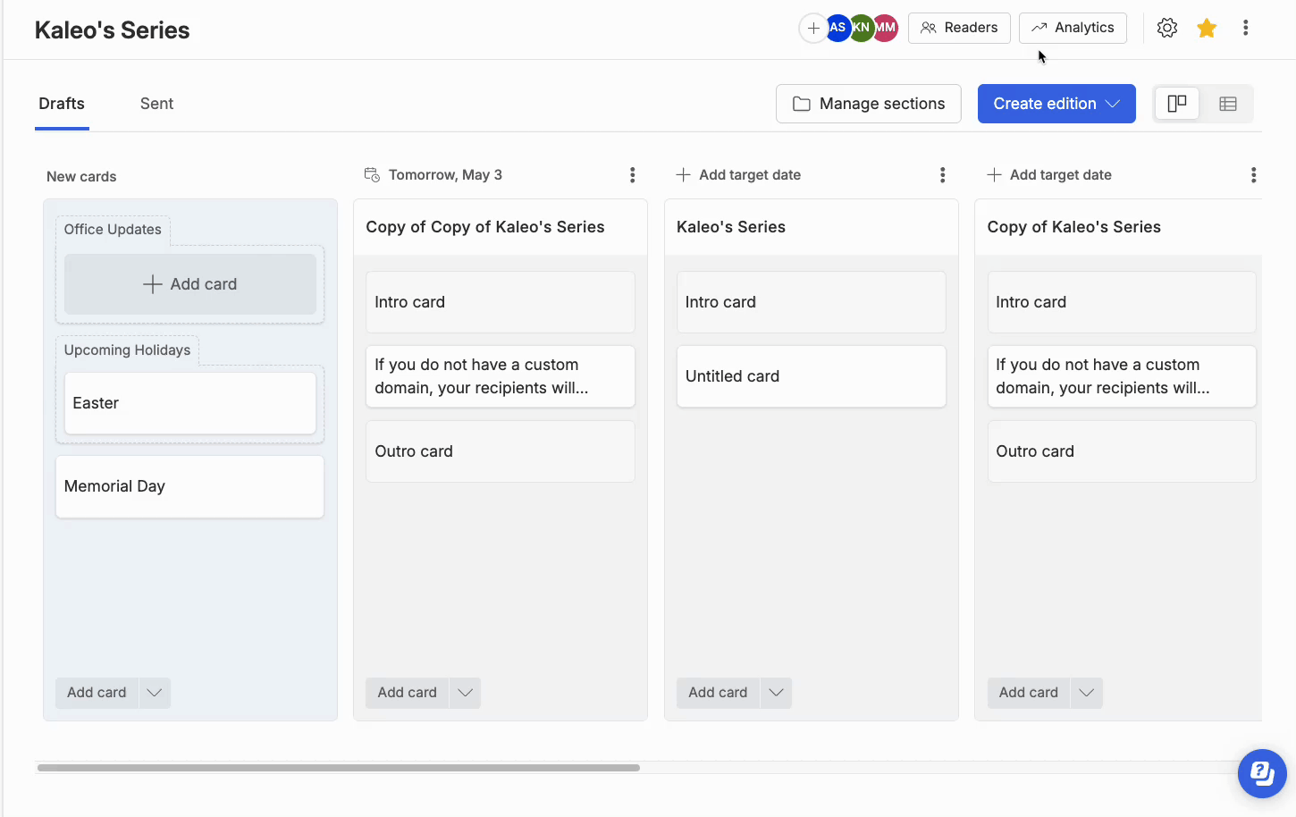Add card to Copy of Copy of Kaleo's Series
The image size is (1296, 817).
[x=407, y=693]
